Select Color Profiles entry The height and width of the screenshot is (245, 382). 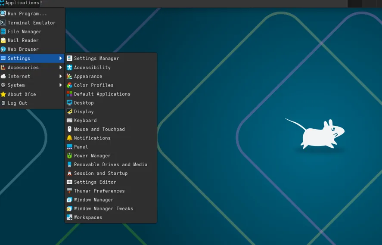coord(111,85)
